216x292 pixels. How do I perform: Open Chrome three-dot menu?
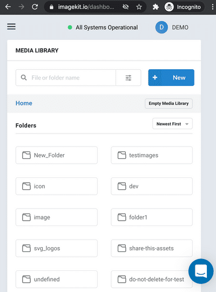coord(212,7)
